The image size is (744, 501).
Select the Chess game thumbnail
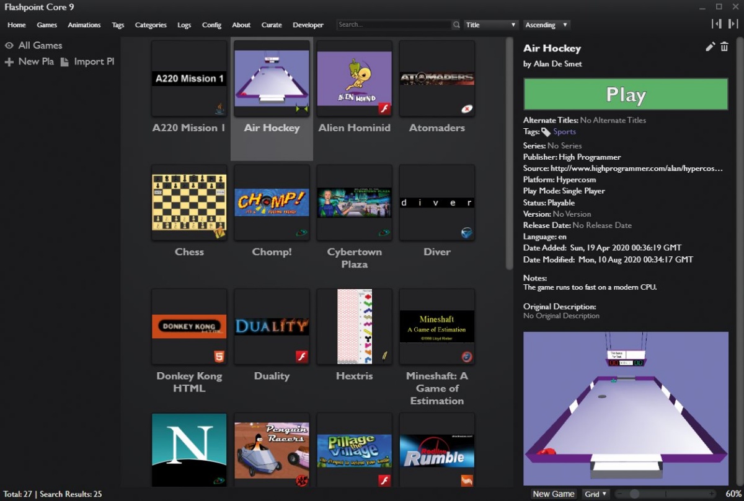click(189, 203)
